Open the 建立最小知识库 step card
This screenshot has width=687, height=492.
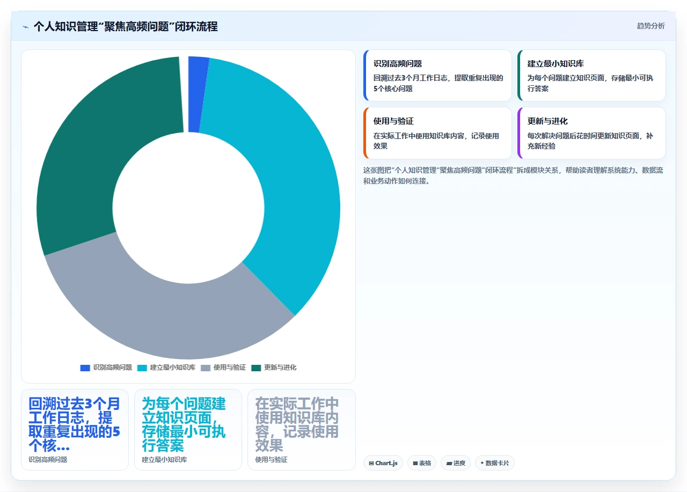[591, 76]
